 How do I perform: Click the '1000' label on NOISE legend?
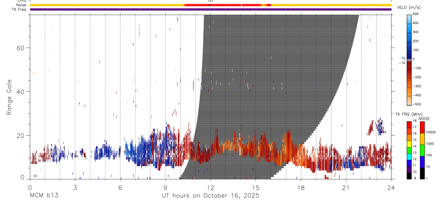[x=430, y=144]
